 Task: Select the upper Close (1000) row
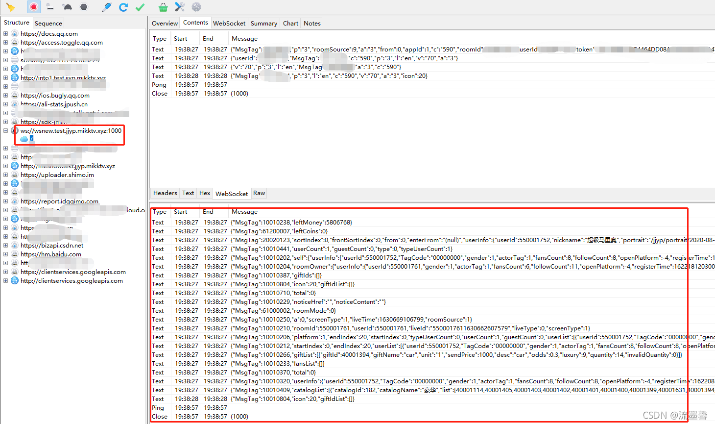coord(431,94)
